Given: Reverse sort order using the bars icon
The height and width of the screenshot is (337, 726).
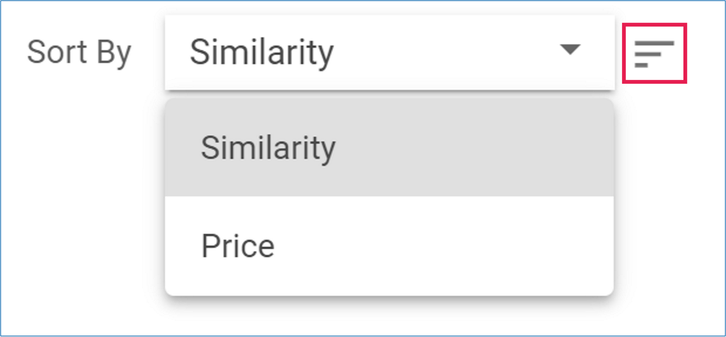Looking at the screenshot, I should pyautogui.click(x=654, y=53).
